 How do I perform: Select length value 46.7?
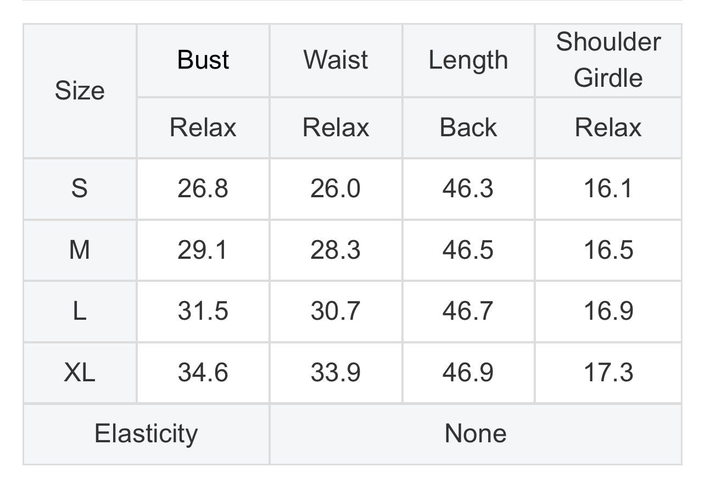click(x=468, y=312)
